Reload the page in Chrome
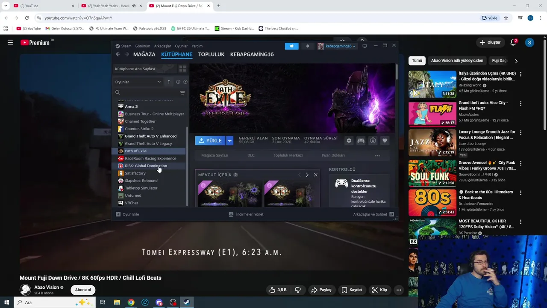The image size is (547, 308). coord(26,18)
